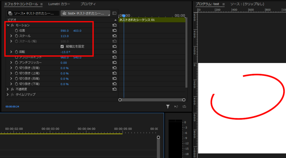Click the 位置 Y value 403.0
Image resolution: width=286 pixels, height=158 pixels.
77,31
